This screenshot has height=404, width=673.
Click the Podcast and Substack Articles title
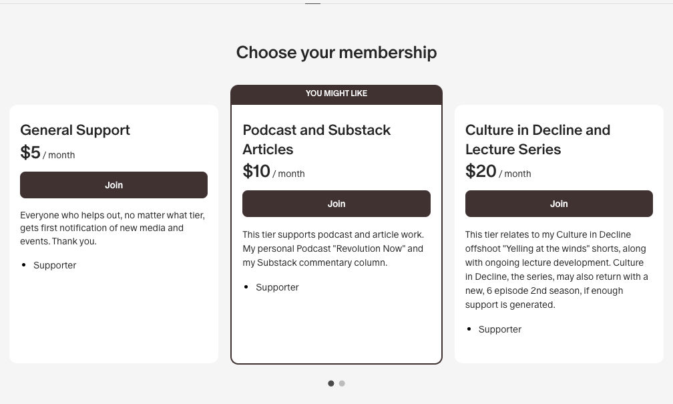point(316,140)
